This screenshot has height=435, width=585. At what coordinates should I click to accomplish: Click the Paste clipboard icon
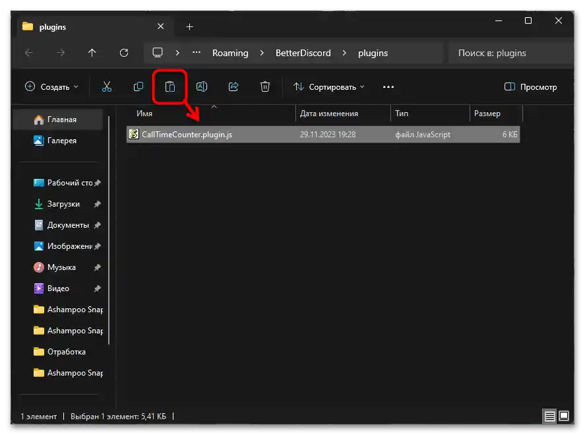[170, 86]
